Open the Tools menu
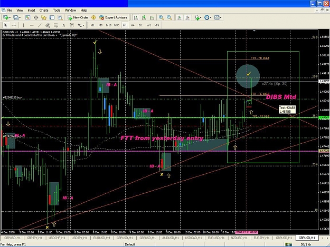The image size is (330, 247). (x=56, y=11)
